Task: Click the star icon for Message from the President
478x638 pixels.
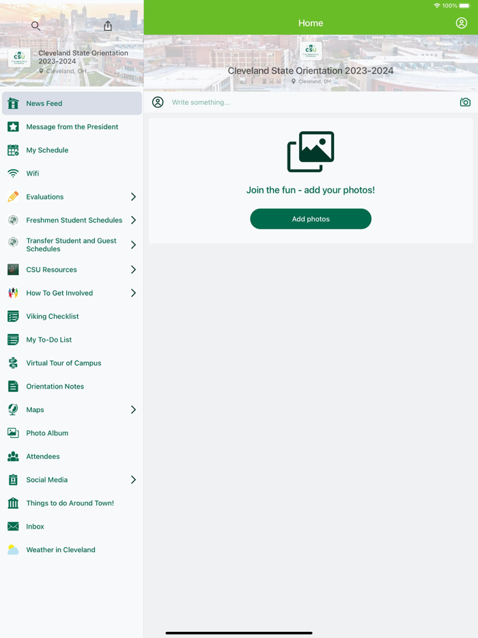Action: click(13, 126)
